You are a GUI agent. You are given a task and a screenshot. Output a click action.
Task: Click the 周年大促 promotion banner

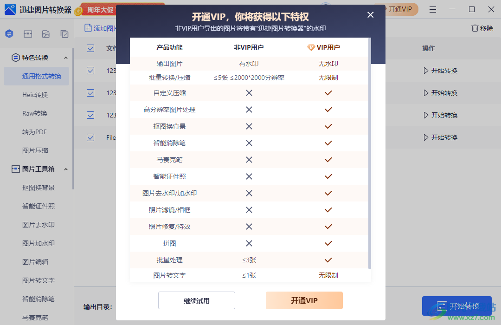(98, 10)
